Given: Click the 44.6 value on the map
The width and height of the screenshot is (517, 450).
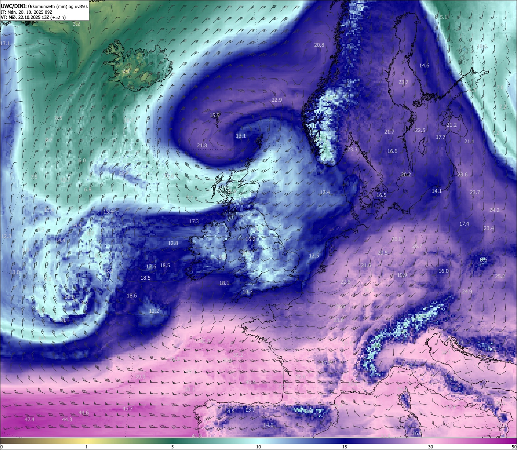Looking at the screenshot, I should click(84, 412).
